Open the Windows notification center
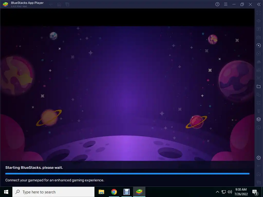This screenshot has height=197, width=263. click(x=255, y=192)
